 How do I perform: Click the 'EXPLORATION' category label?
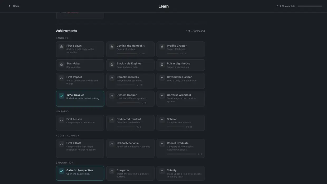click(65, 163)
